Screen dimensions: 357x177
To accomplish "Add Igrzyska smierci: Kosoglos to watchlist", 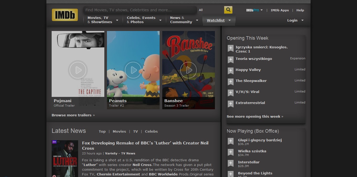I will click(x=231, y=48).
